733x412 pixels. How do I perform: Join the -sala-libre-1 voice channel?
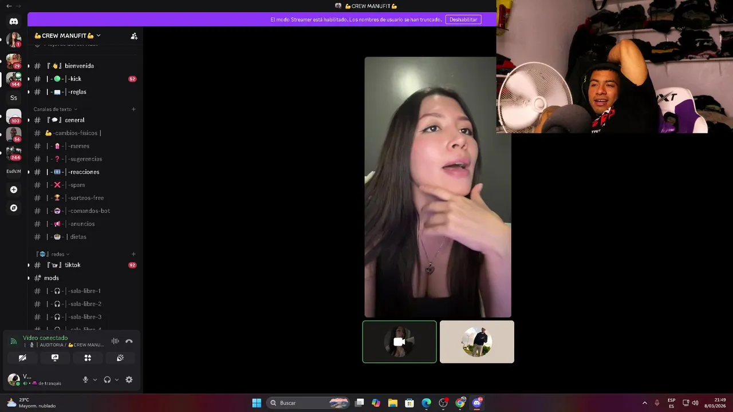coord(85,291)
